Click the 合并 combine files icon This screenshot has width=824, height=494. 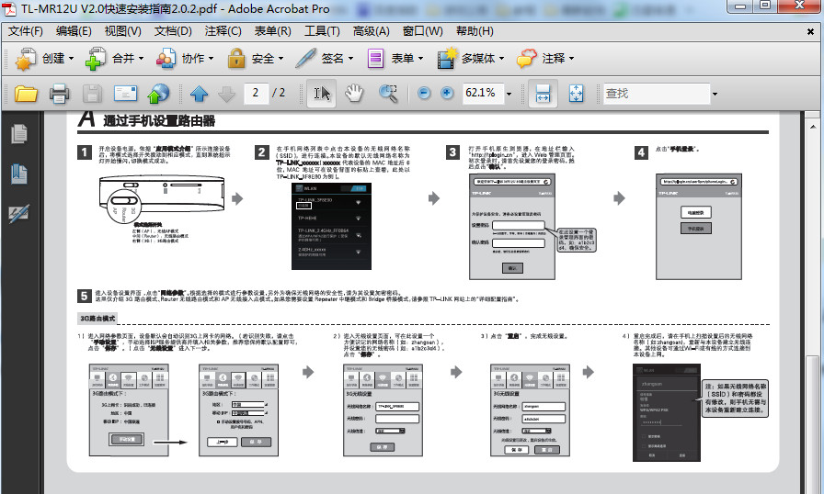click(x=95, y=59)
